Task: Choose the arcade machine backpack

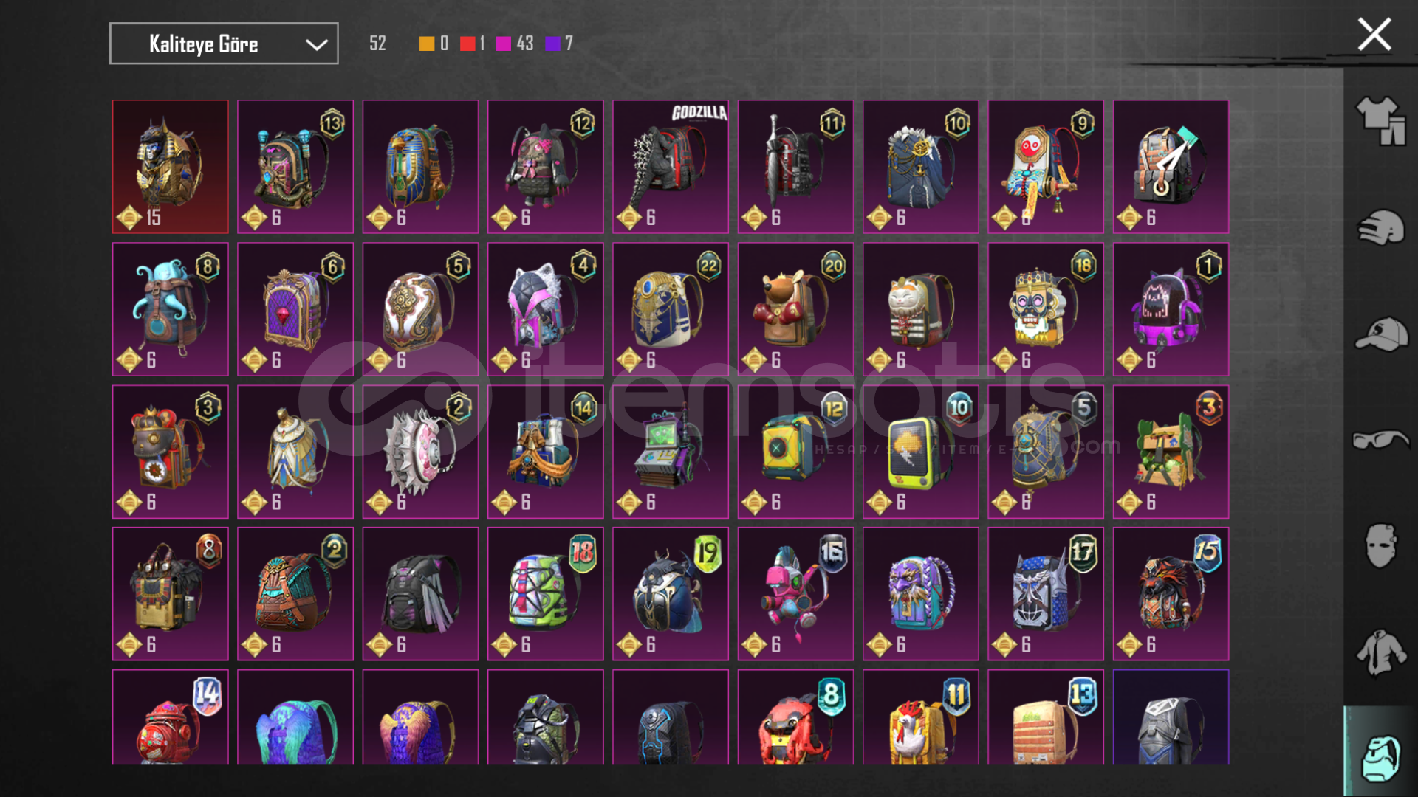Action: coord(671,452)
